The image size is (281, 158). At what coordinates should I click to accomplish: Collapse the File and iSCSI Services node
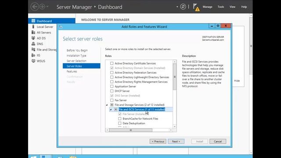[111, 110]
